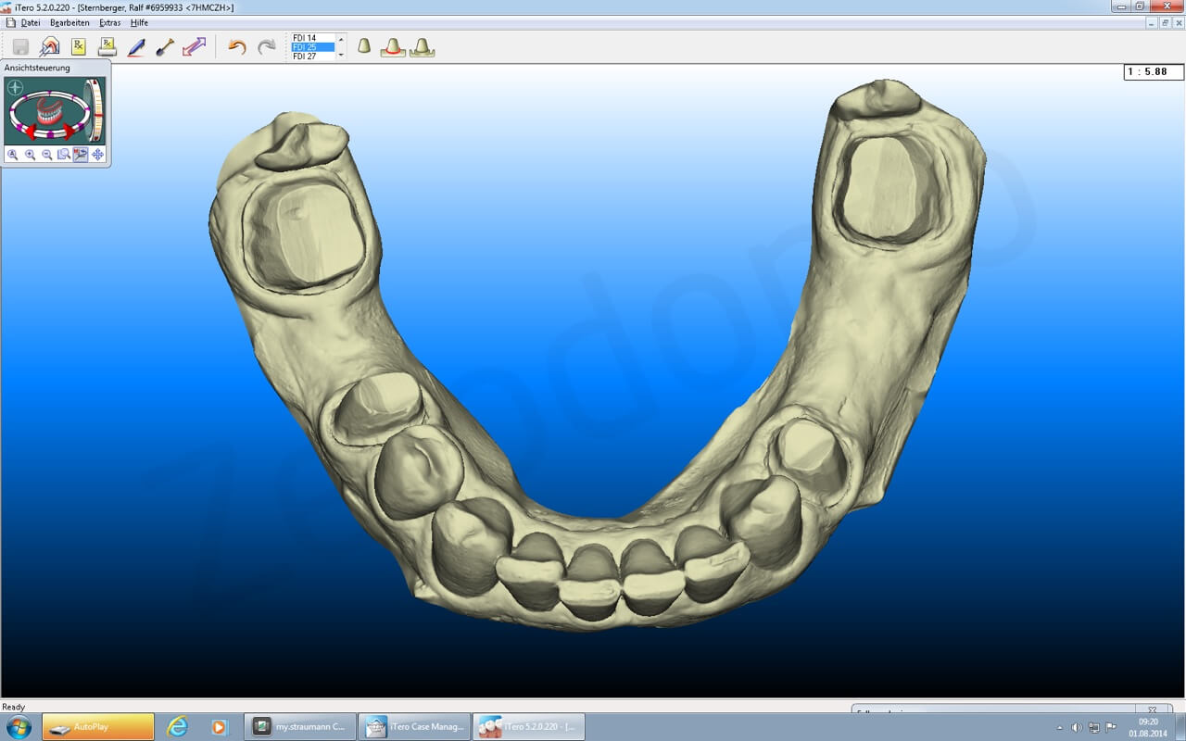Click the zoom out magnifier icon
Screen dimensions: 1186x741
pos(46,155)
